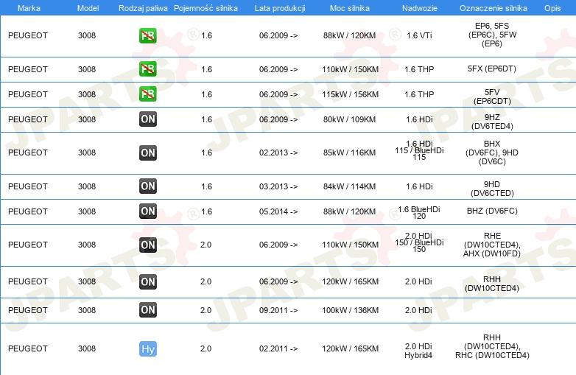Click the Pojemność silnika column header
The width and height of the screenshot is (576, 375).
206,8
